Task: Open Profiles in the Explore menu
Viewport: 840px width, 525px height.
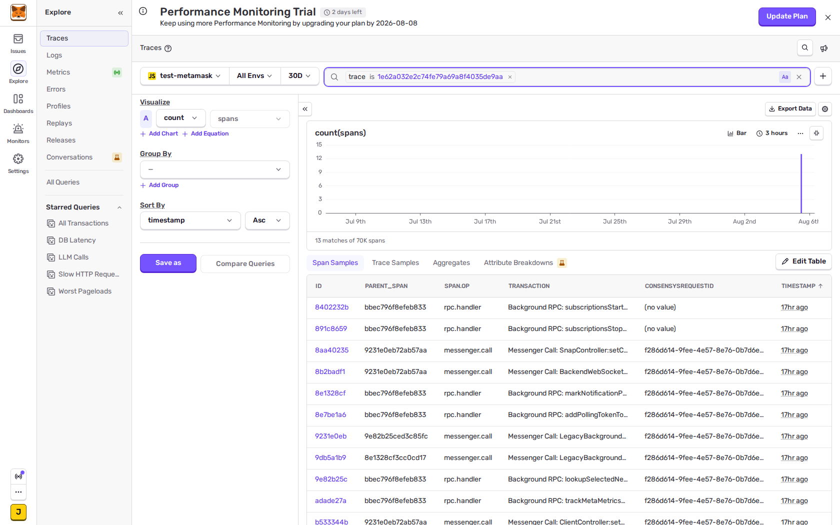Action: point(84,106)
